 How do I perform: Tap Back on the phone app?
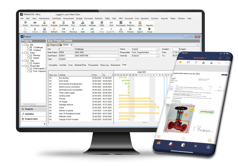(x=181, y=58)
